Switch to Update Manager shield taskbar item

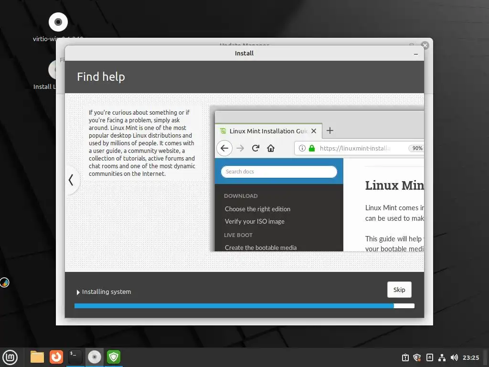pos(114,357)
